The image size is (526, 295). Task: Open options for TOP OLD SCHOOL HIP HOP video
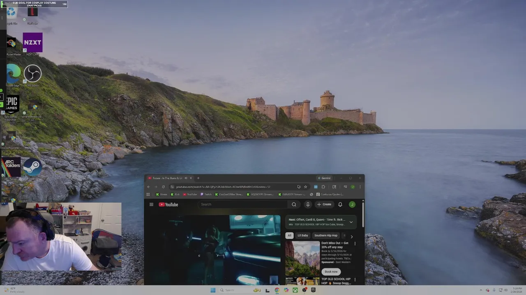tap(355, 280)
